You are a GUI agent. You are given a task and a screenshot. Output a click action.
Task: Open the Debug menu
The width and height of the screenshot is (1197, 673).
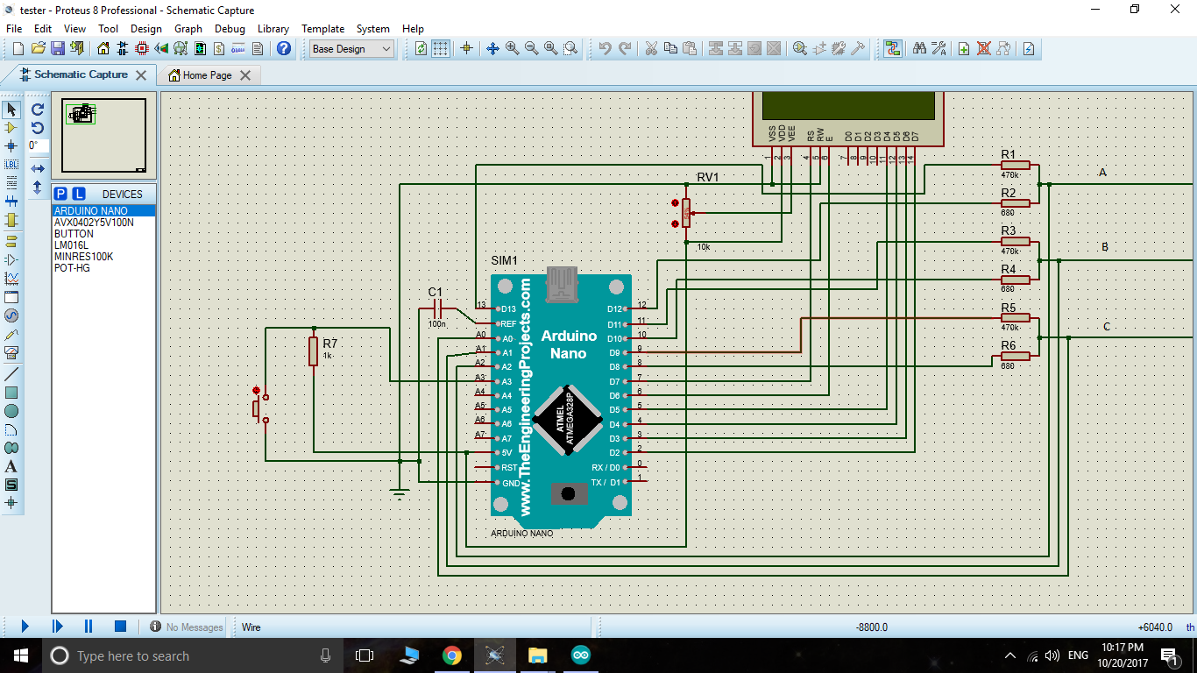pos(230,28)
